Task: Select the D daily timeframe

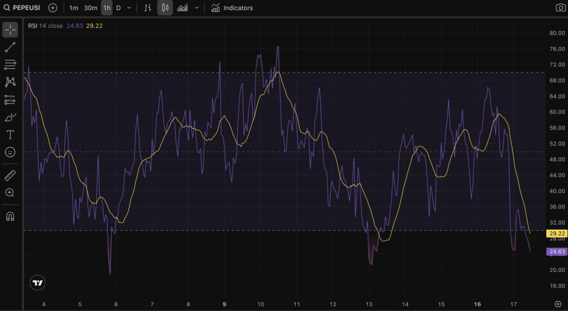Action: click(x=119, y=8)
